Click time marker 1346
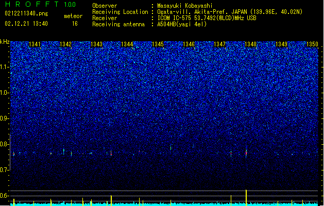Viewport: 324px width, 206px height. click(189, 44)
